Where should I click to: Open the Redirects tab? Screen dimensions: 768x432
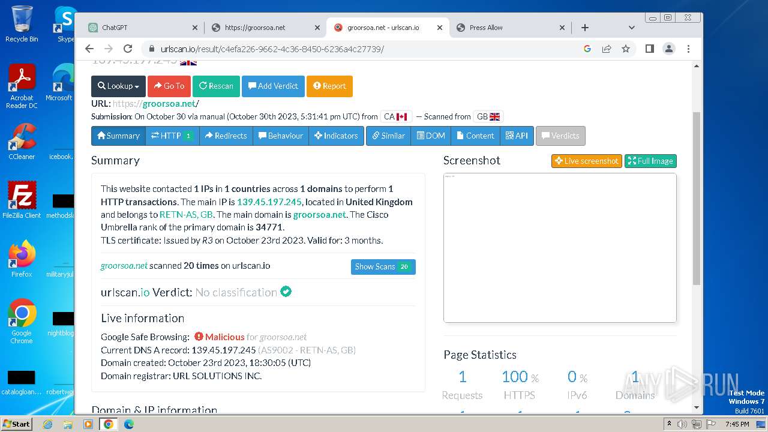[226, 136]
